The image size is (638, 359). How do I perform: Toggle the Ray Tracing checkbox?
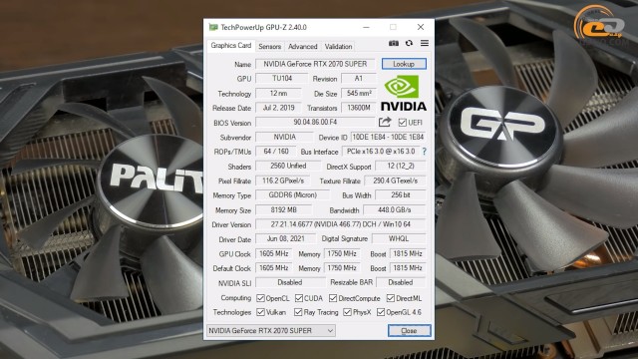pyautogui.click(x=298, y=312)
